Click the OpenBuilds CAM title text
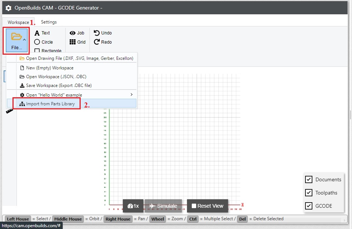The width and height of the screenshot is (352, 229). tap(58, 8)
